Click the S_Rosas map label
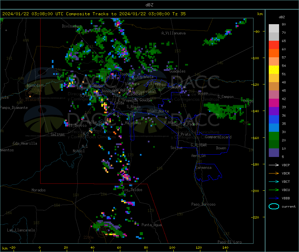Viewport: 299px width, 252px height. tap(134, 107)
